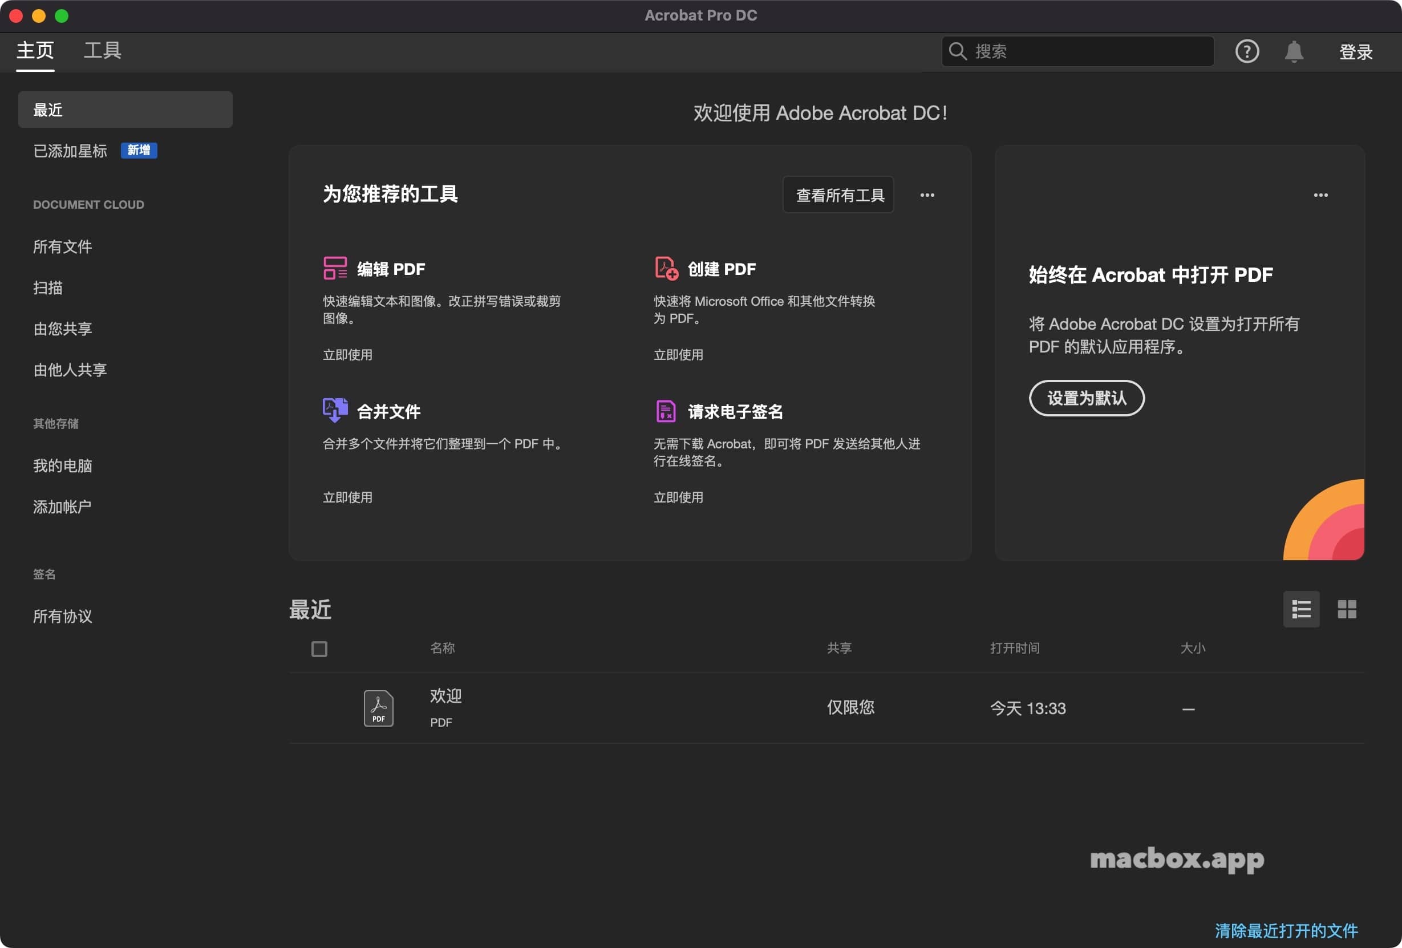The width and height of the screenshot is (1402, 948).
Task: Open more options in default PDF card
Action: click(1320, 195)
